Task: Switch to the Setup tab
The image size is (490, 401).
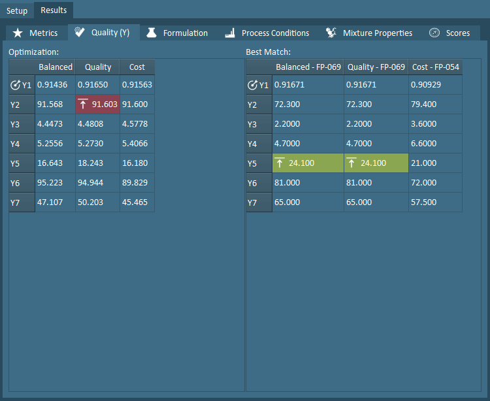Action: point(17,10)
